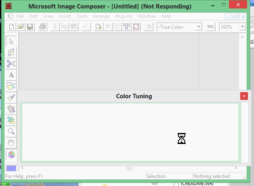
Task: Choose the Cutout scissors tool
Action: click(11, 64)
